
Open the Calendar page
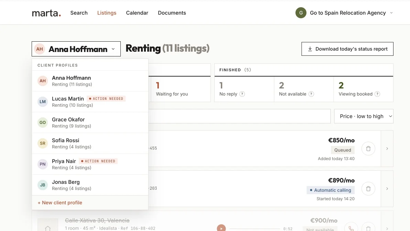[x=137, y=13]
